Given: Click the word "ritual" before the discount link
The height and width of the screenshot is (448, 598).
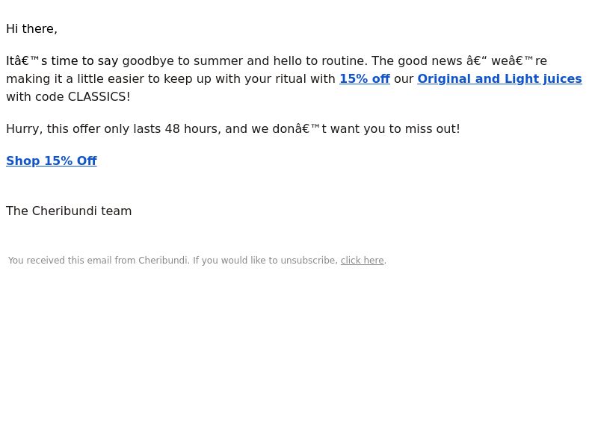Looking at the screenshot, I should coord(293,79).
